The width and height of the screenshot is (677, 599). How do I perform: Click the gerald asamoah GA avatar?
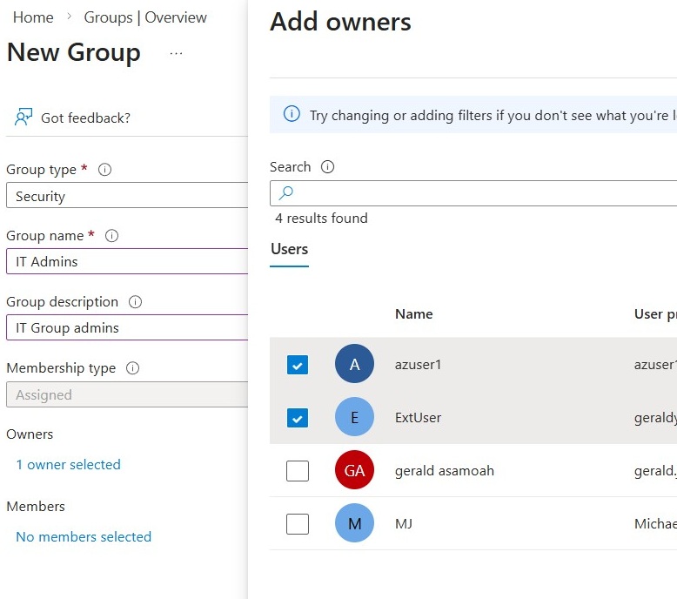tap(354, 471)
